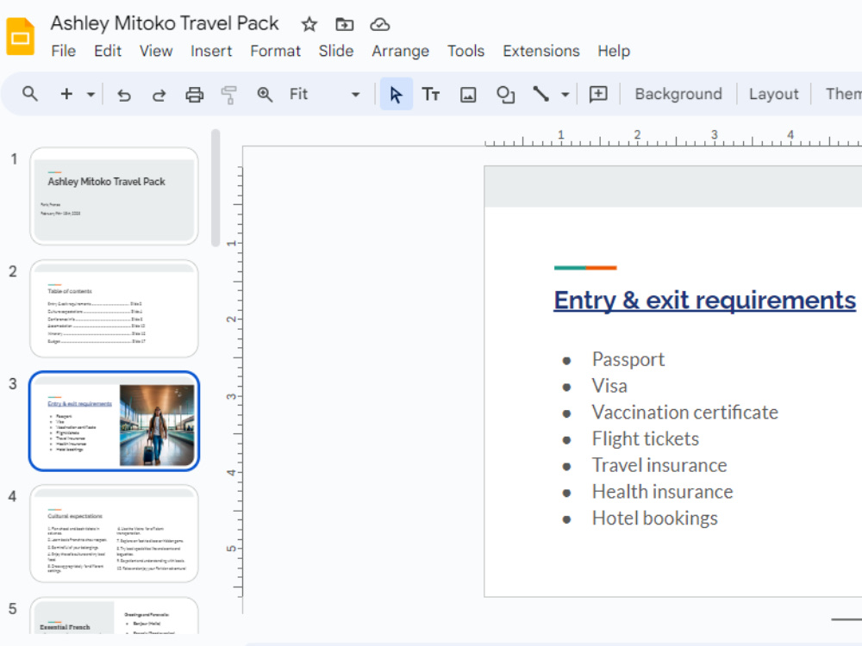Insert a shape from toolbar
Image resolution: width=862 pixels, height=646 pixels.
505,95
